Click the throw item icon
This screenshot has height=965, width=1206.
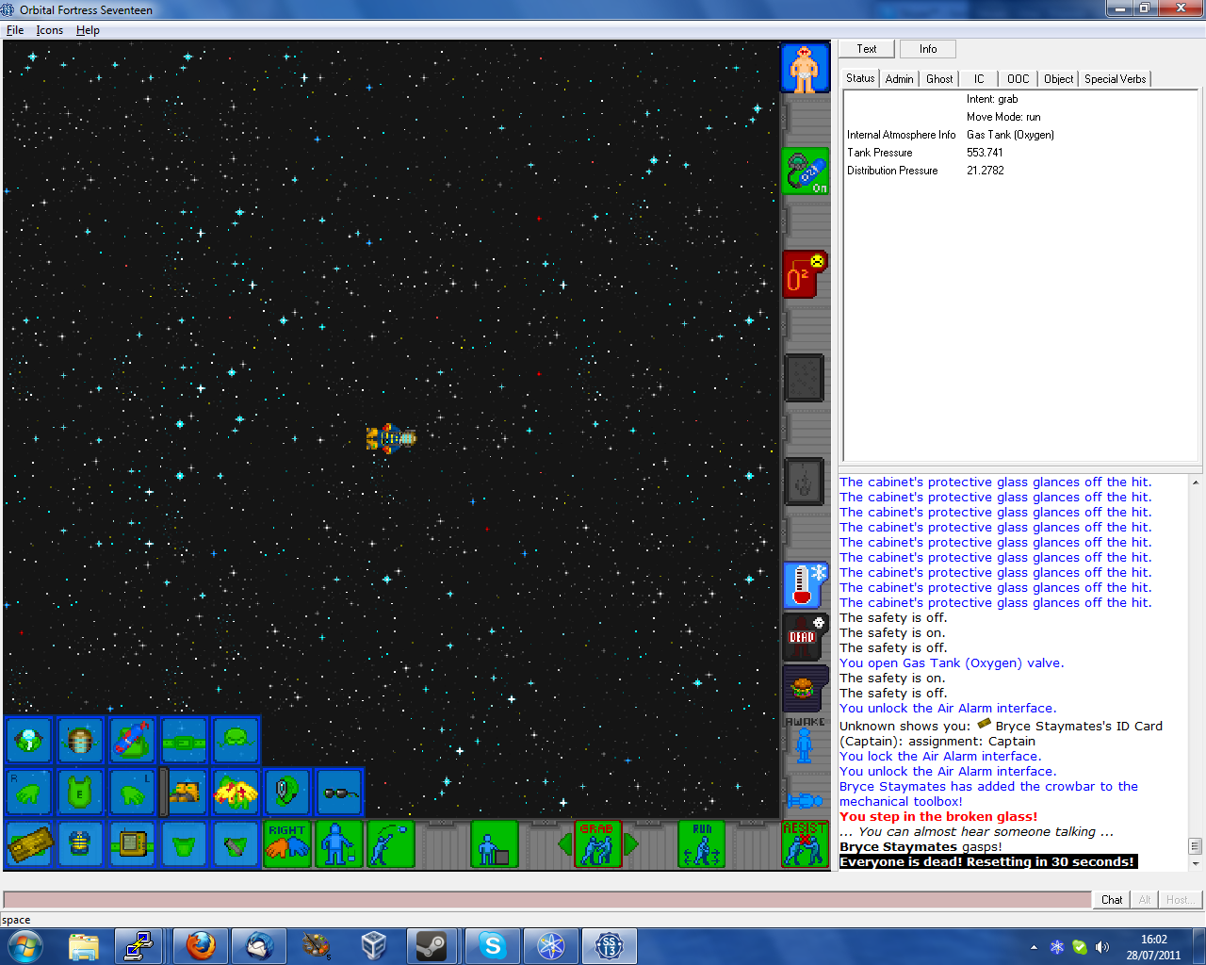(x=390, y=843)
